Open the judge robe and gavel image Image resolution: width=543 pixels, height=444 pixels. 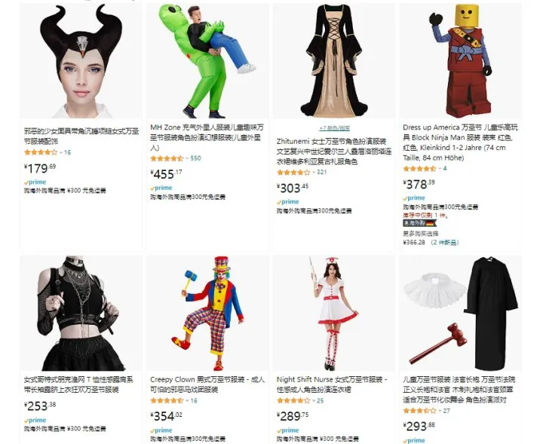click(x=460, y=313)
